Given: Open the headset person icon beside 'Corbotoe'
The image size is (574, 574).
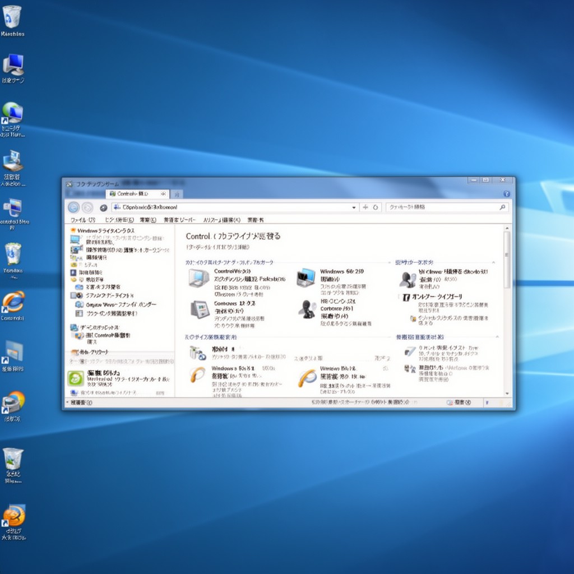Looking at the screenshot, I should (x=307, y=309).
